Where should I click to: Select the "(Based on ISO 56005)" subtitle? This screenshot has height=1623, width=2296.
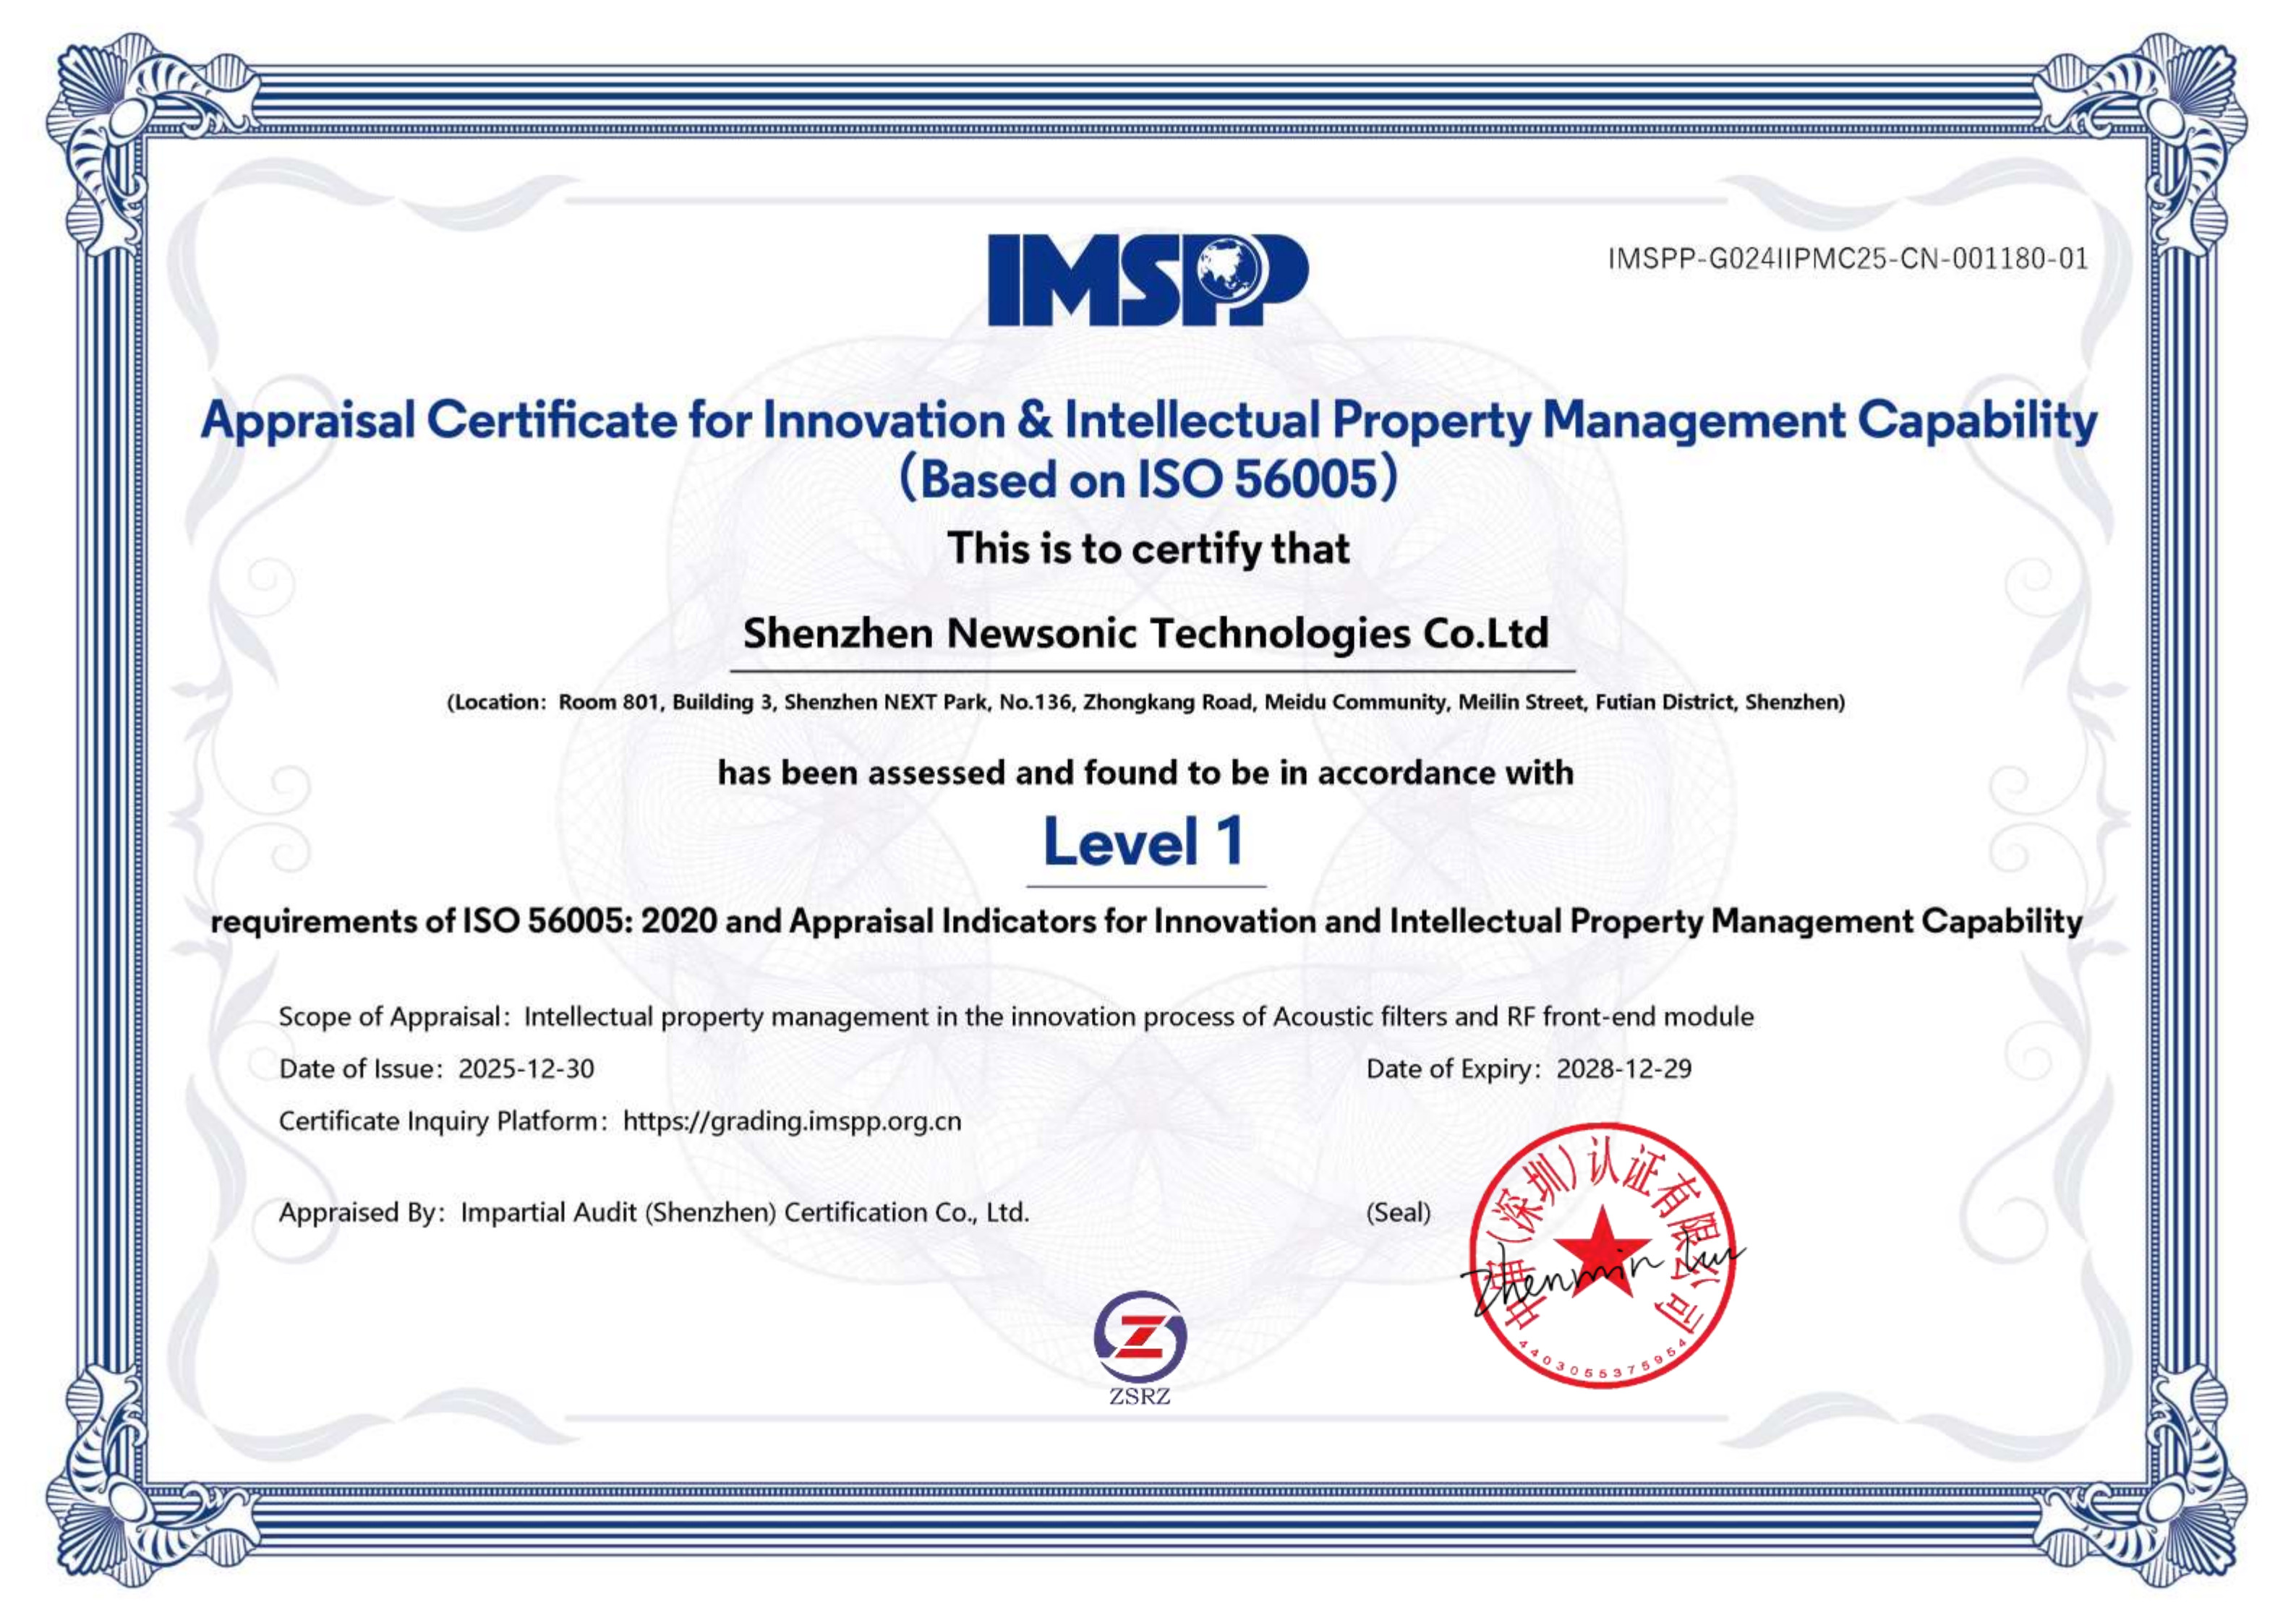point(1148,479)
